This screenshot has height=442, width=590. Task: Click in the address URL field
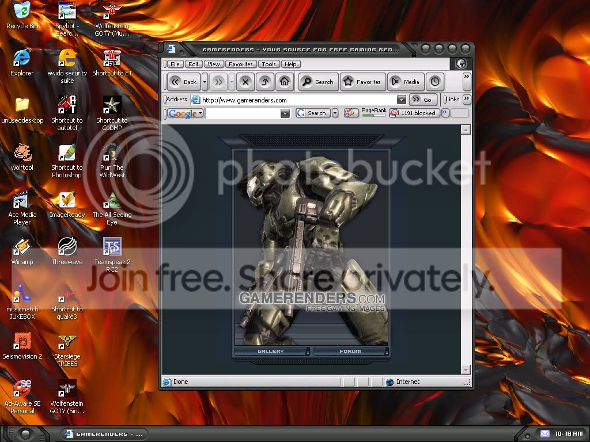pos(299,100)
